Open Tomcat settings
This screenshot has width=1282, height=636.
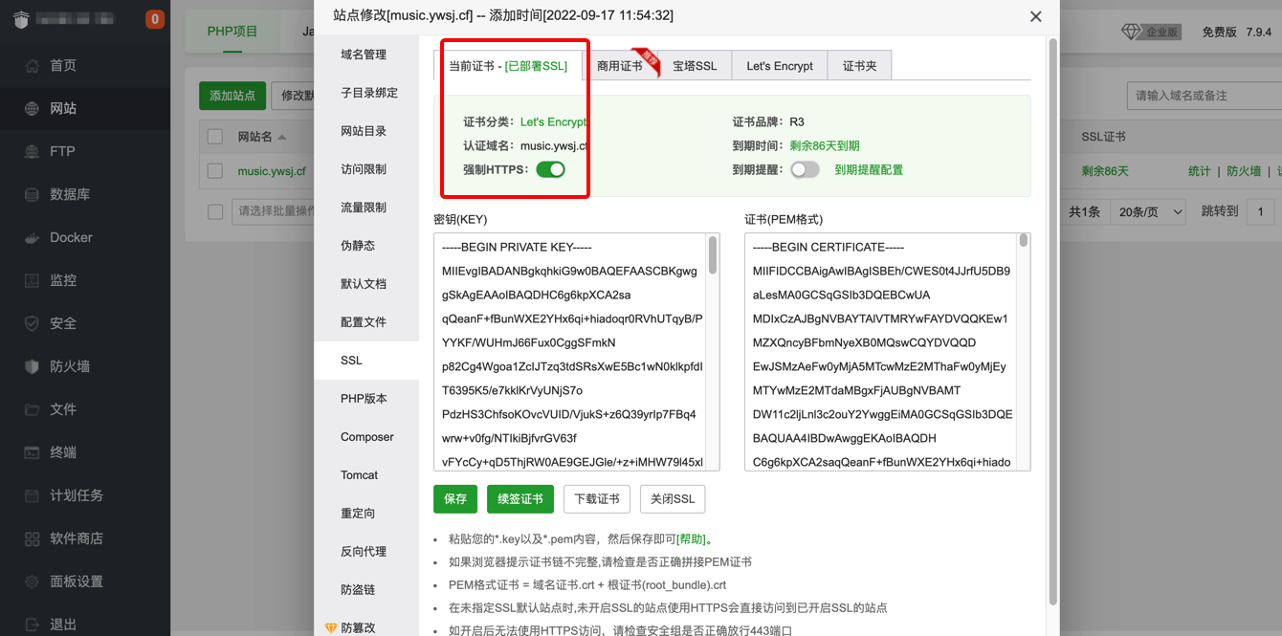tap(366, 475)
